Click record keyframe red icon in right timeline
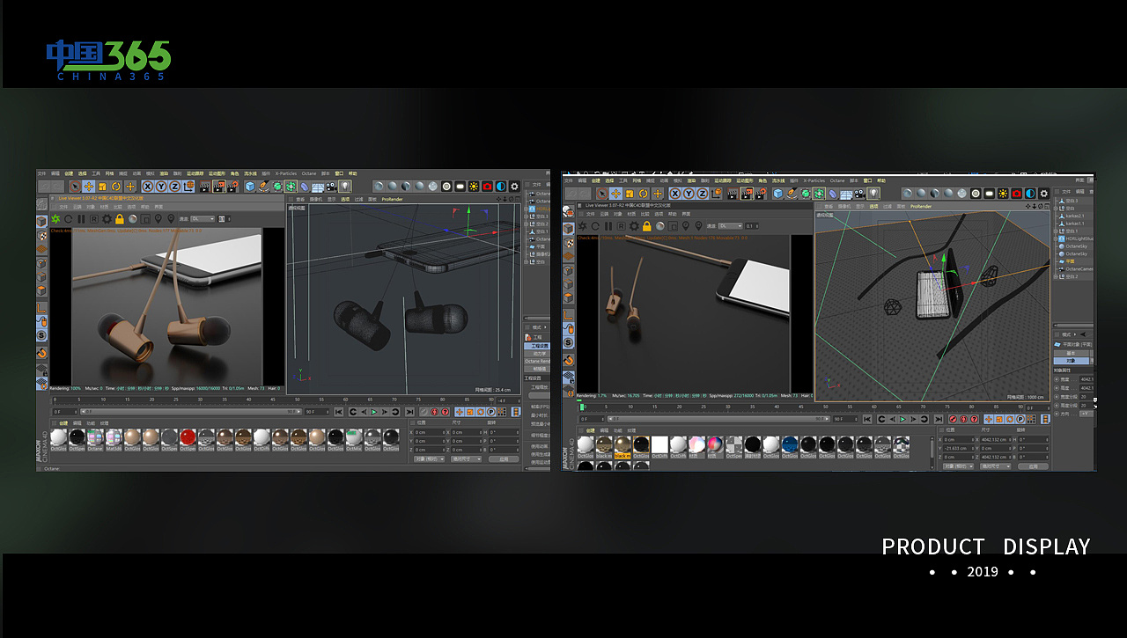Screen dimensions: 1127x638 tap(953, 420)
